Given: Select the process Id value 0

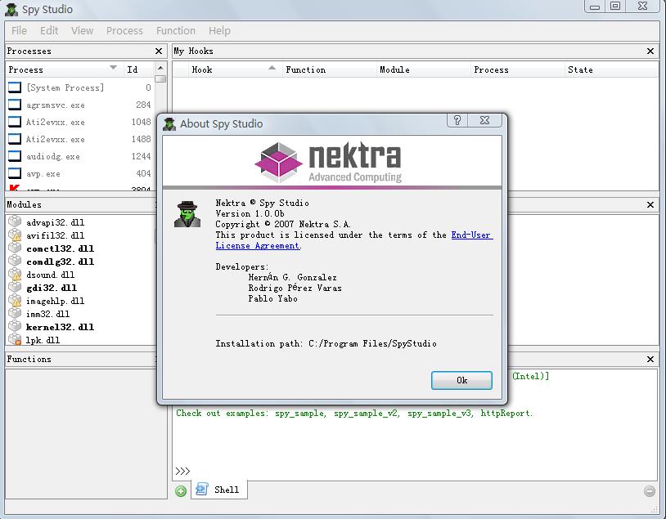Looking at the screenshot, I should 148,87.
